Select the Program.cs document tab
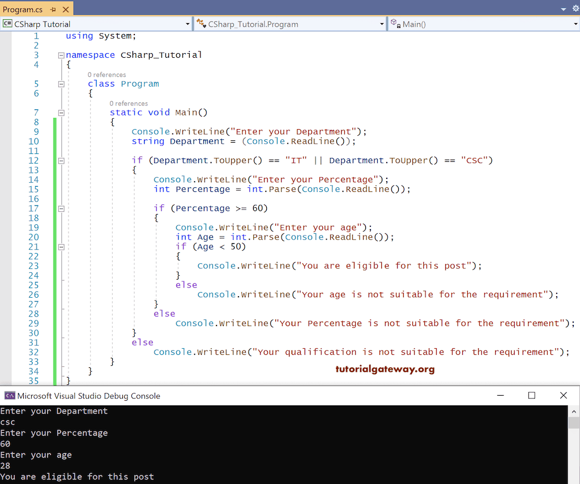Screen dimensions: 580x484 pos(23,10)
